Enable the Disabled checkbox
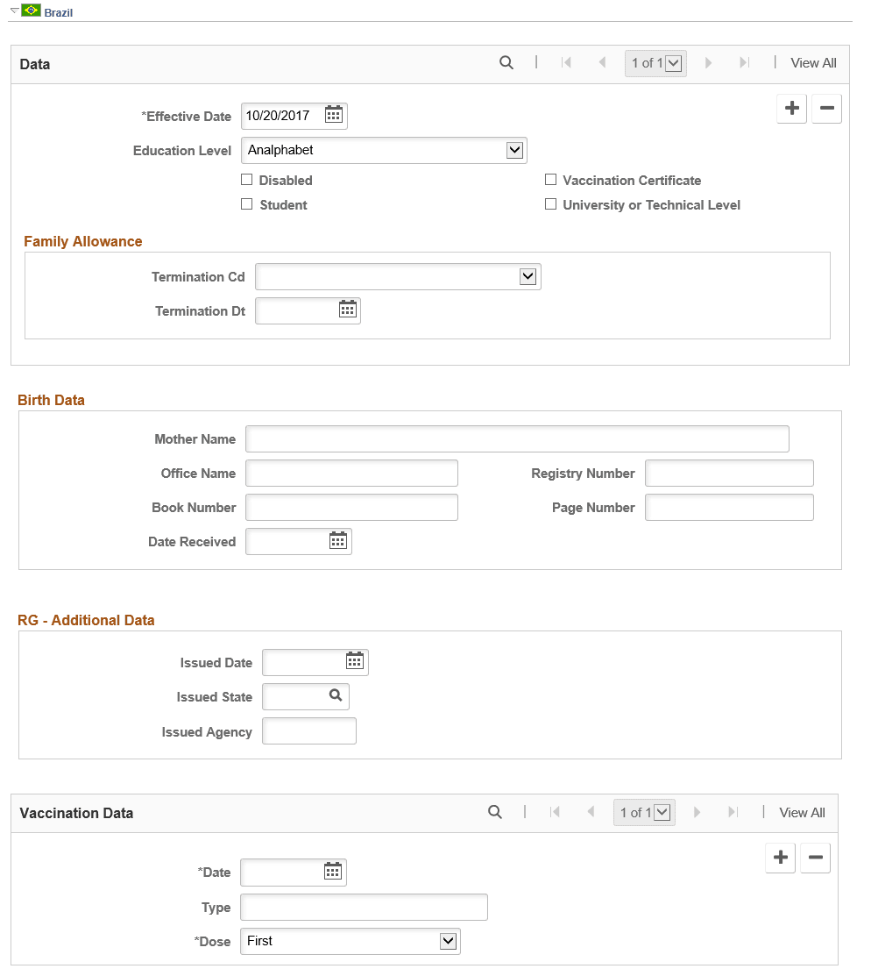The width and height of the screenshot is (871, 976). (x=247, y=180)
